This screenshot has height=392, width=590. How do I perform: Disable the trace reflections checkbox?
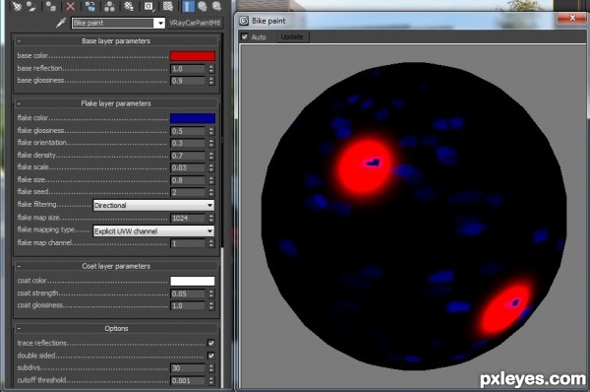pos(211,343)
